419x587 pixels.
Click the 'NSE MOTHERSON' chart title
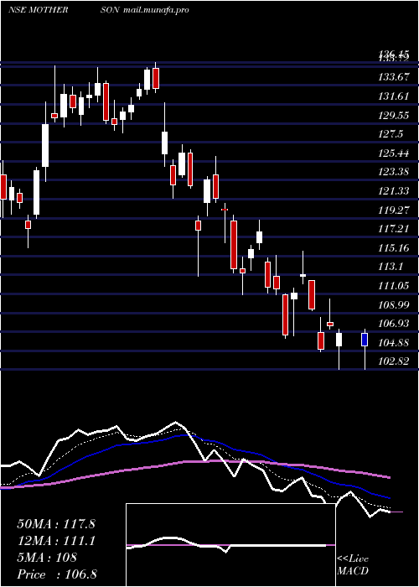coord(64,10)
